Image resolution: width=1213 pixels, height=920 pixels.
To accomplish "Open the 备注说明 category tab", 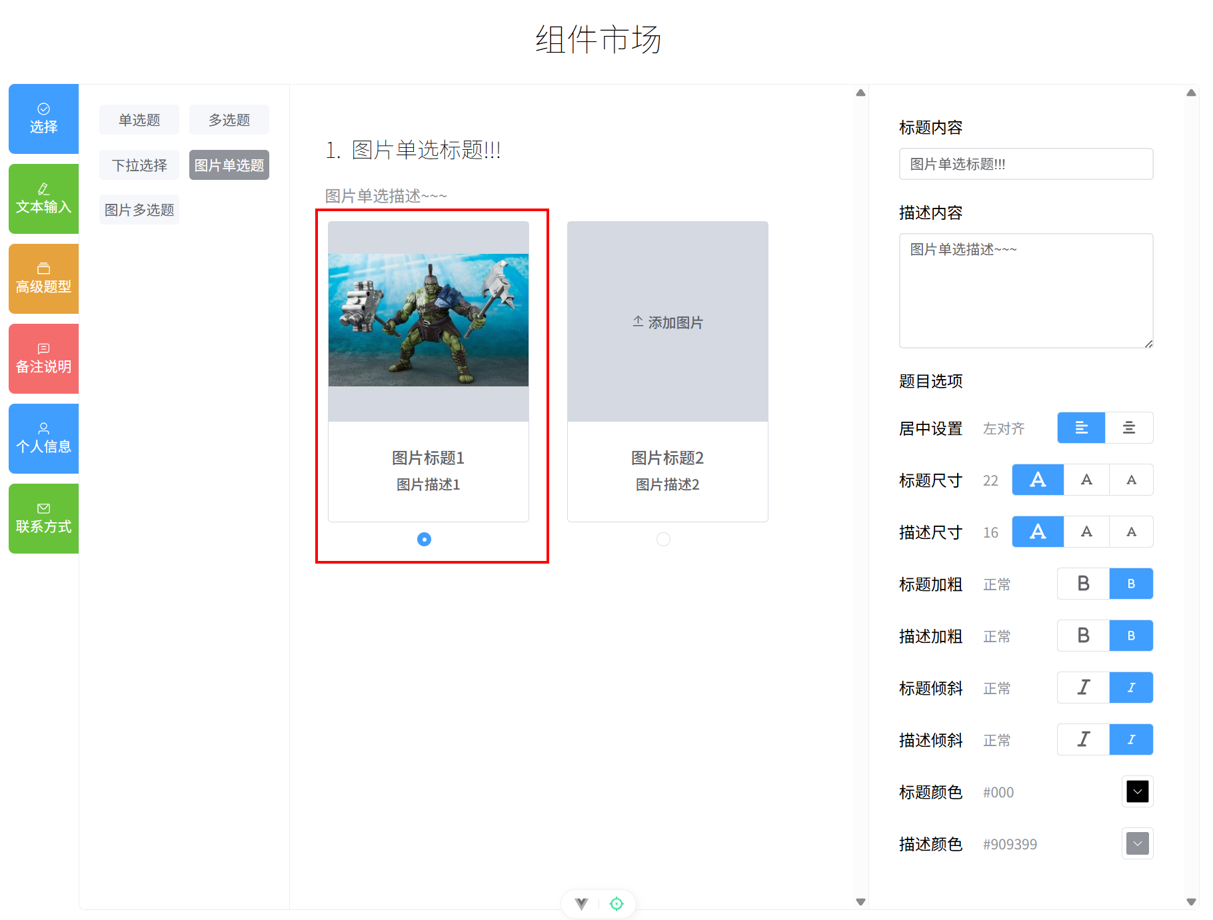I will pyautogui.click(x=44, y=359).
